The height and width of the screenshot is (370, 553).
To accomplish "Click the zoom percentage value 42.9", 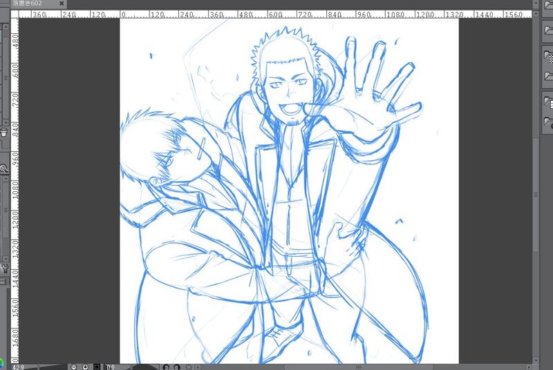I will [18, 367].
